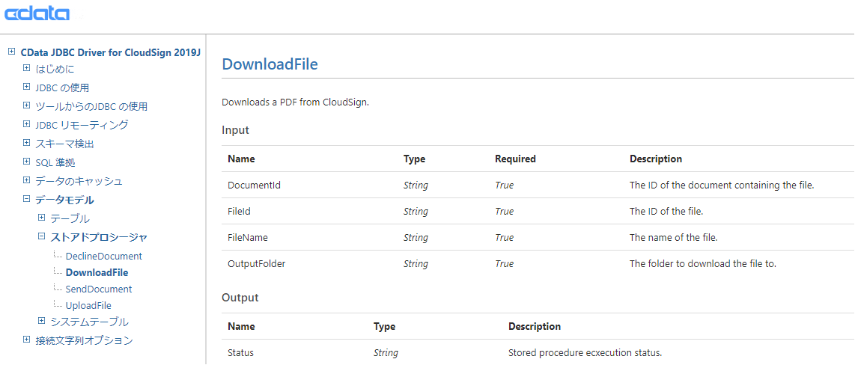The width and height of the screenshot is (855, 365).
Task: Open the SendDocument procedure page
Action: (x=98, y=289)
